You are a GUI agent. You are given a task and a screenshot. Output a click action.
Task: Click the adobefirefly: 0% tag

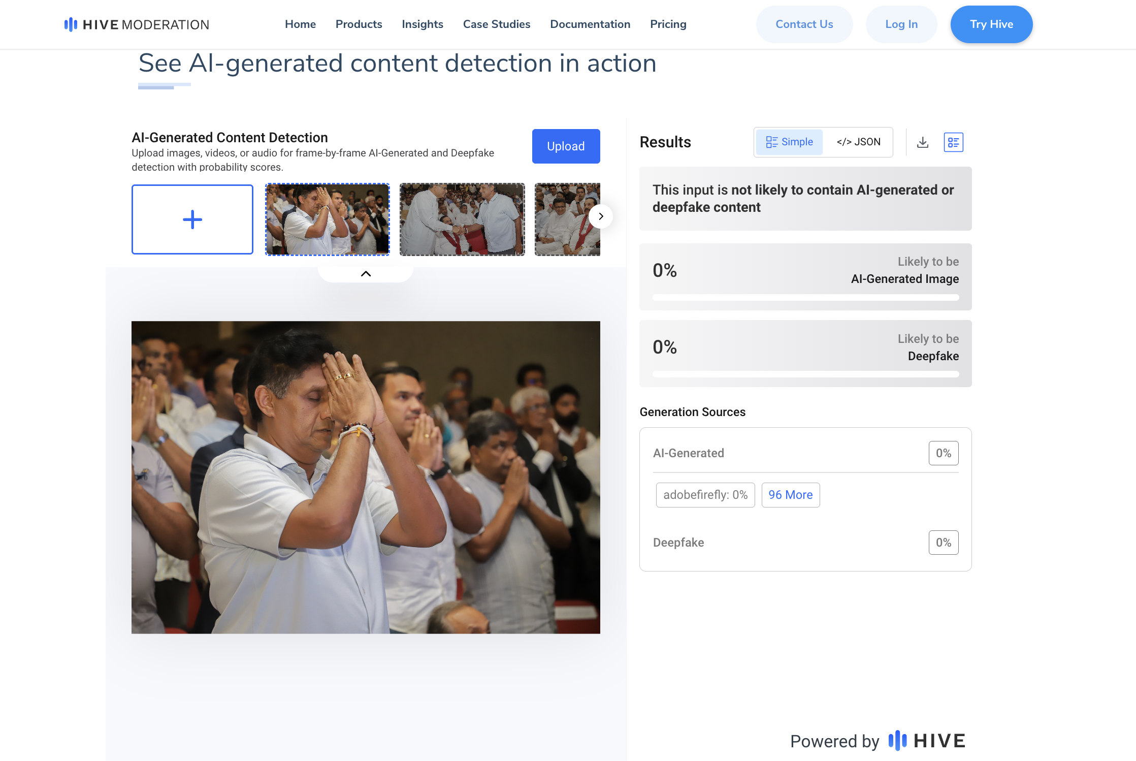(x=705, y=495)
